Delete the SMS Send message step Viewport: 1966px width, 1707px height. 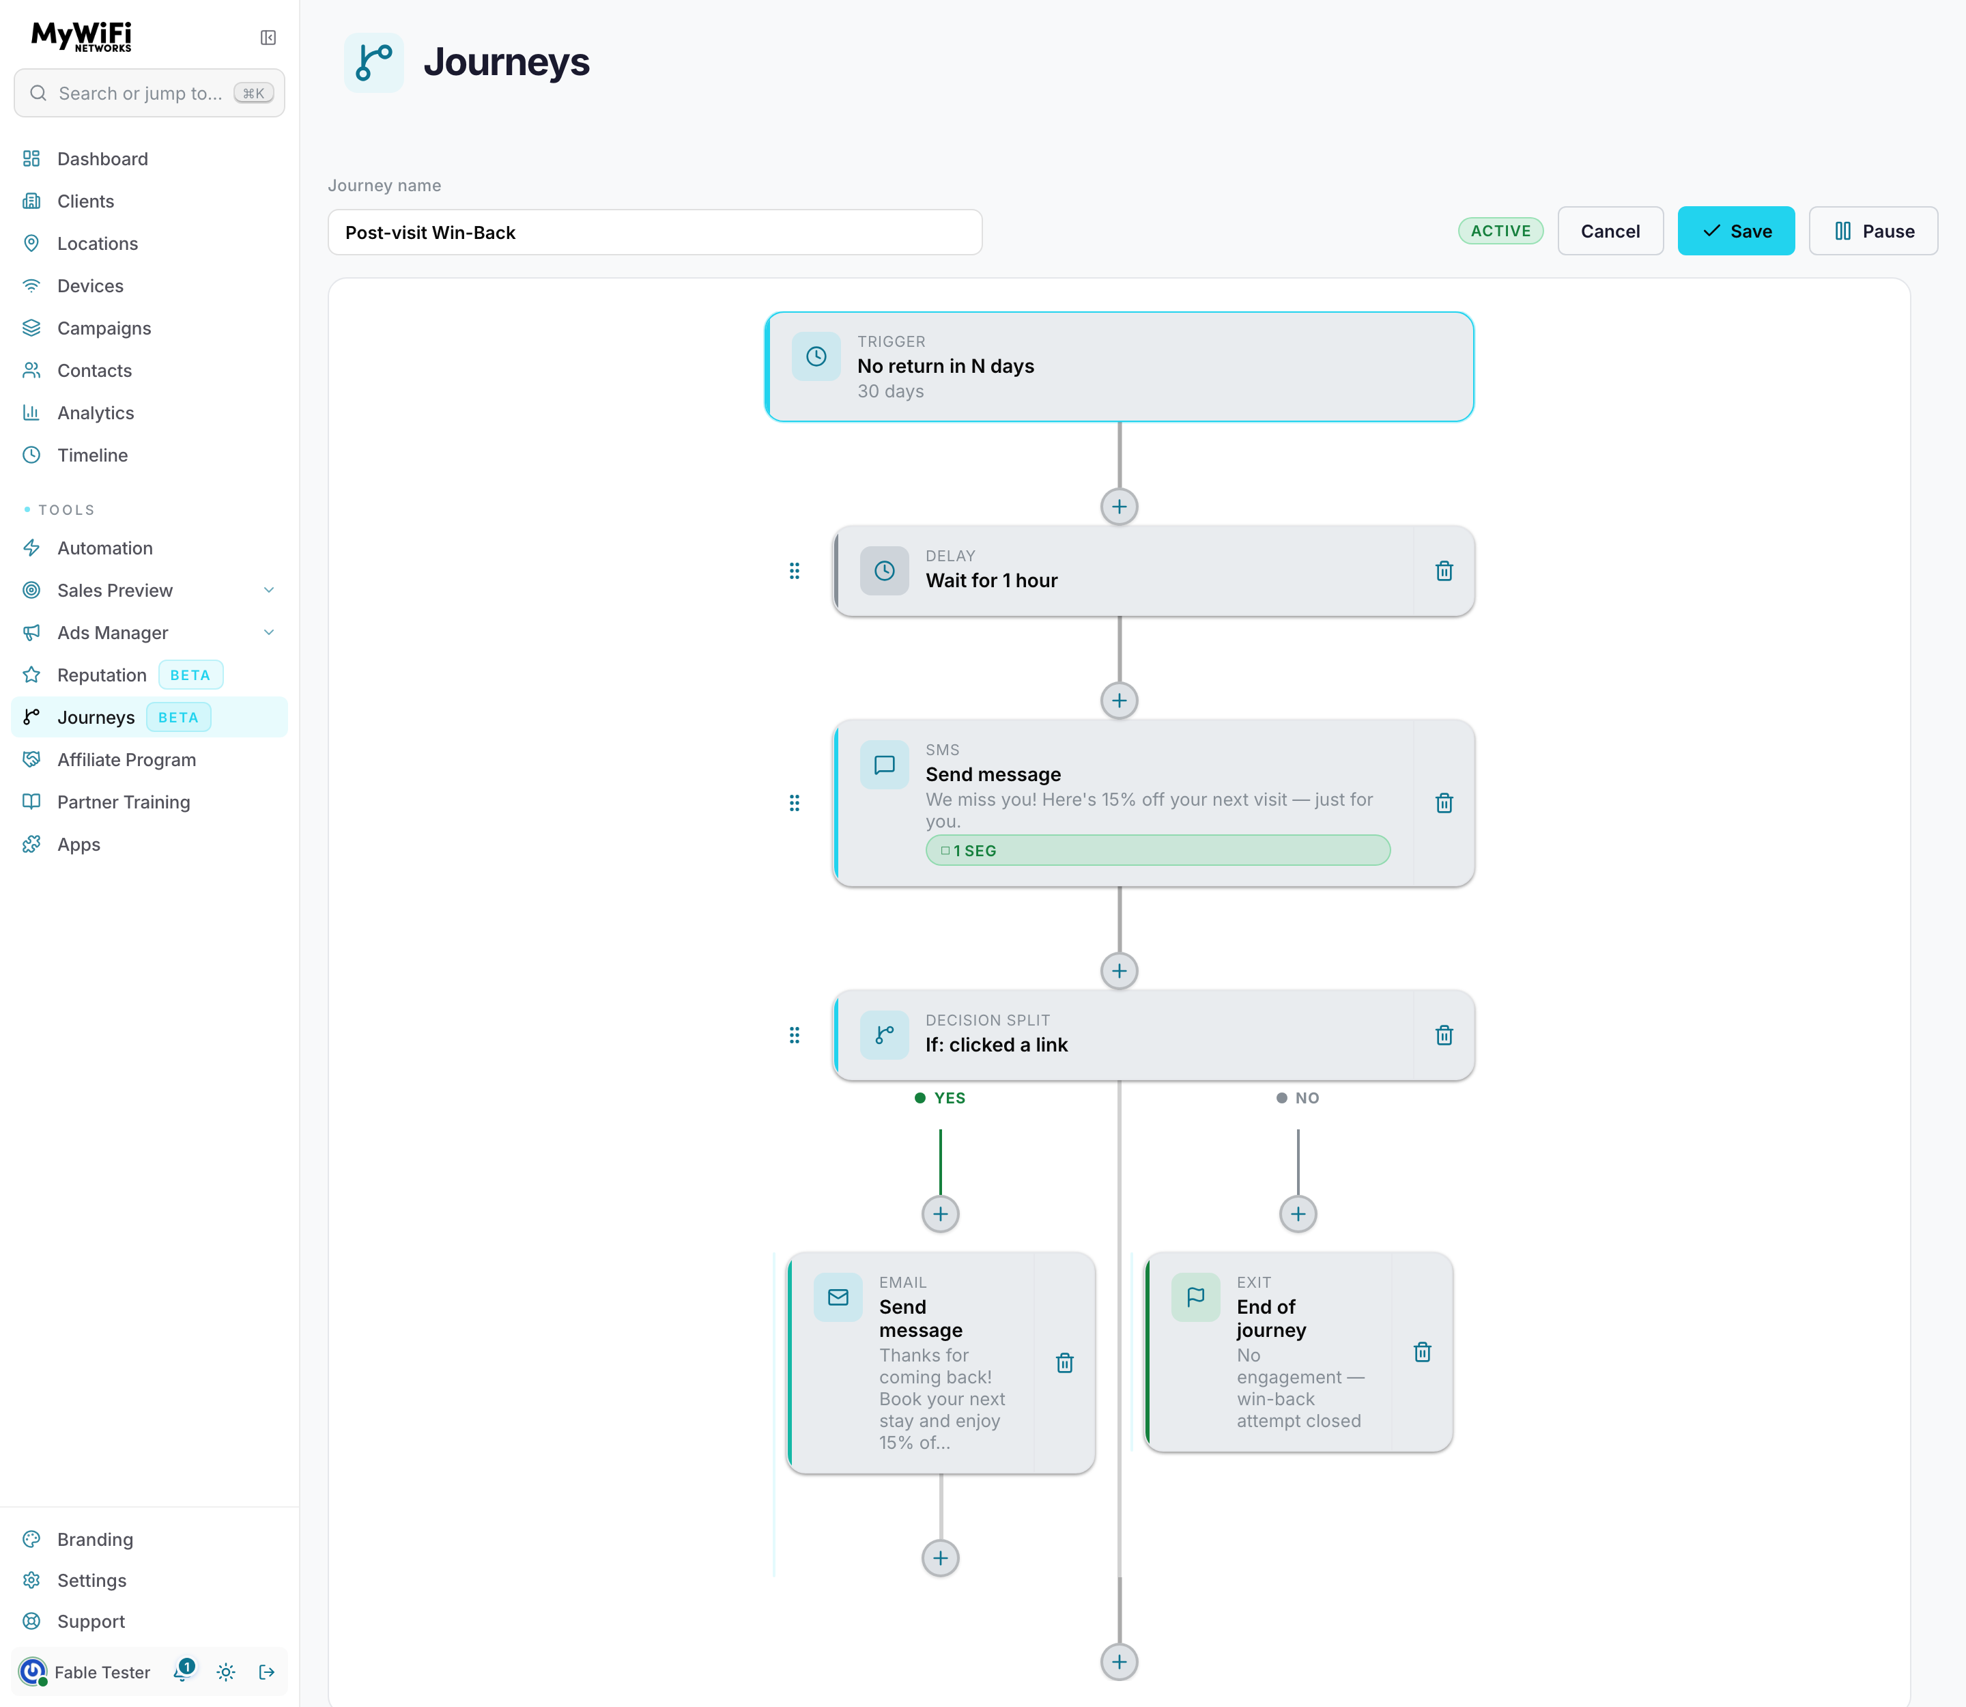click(1444, 803)
